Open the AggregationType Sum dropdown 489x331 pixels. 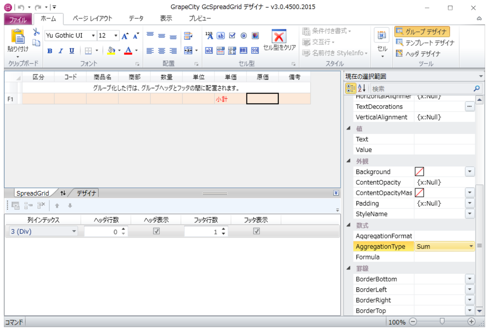[x=471, y=247]
